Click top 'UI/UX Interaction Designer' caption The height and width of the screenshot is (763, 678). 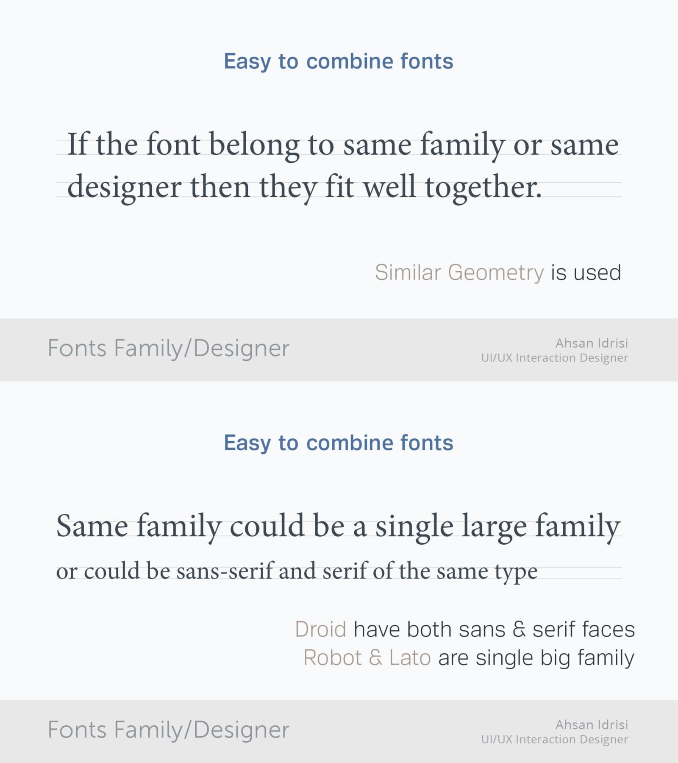pos(554,358)
